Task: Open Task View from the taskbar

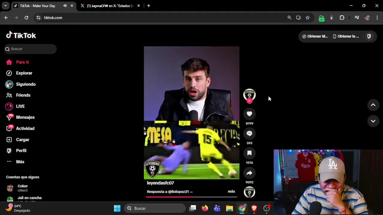Action: tap(193, 208)
